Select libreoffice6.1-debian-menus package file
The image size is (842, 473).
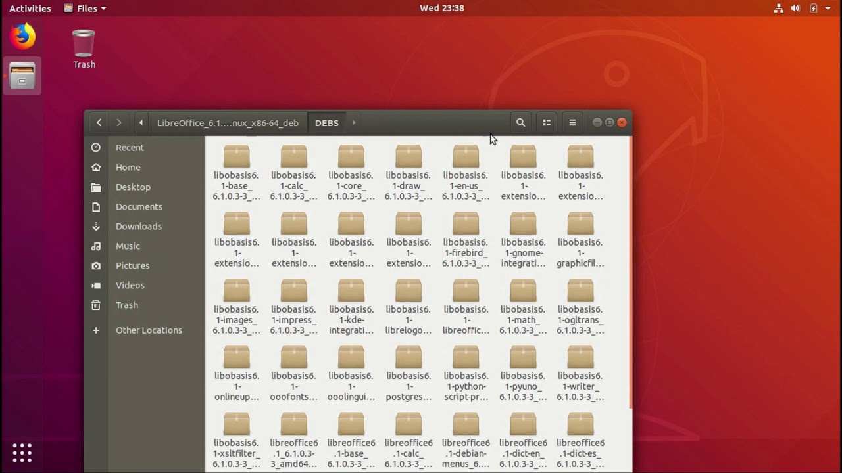pos(466,441)
